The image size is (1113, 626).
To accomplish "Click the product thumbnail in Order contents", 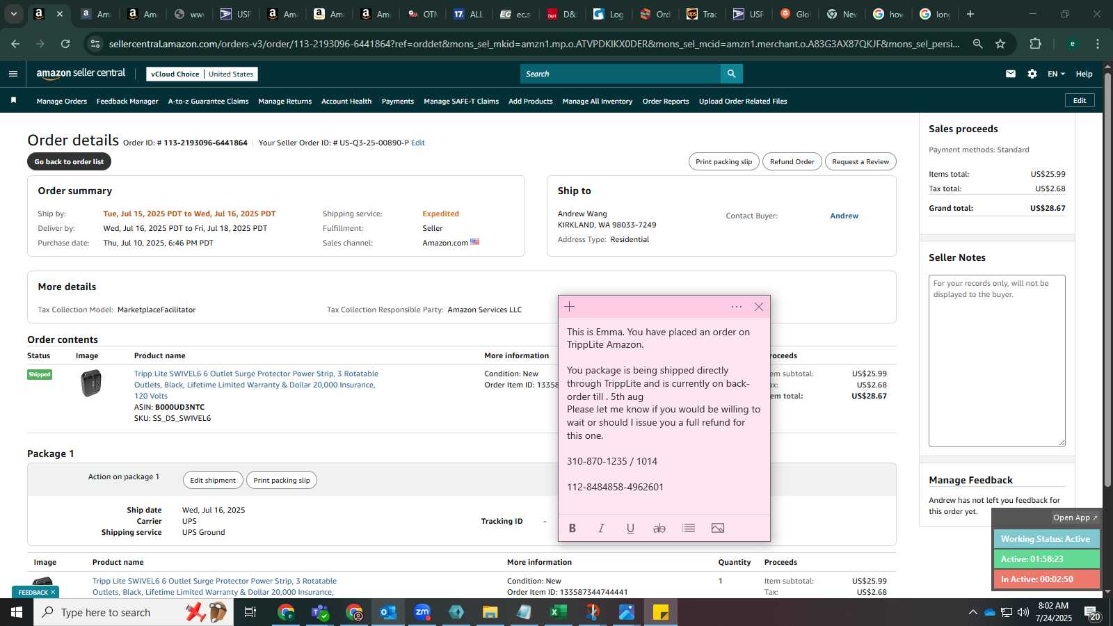I will pos(91,383).
